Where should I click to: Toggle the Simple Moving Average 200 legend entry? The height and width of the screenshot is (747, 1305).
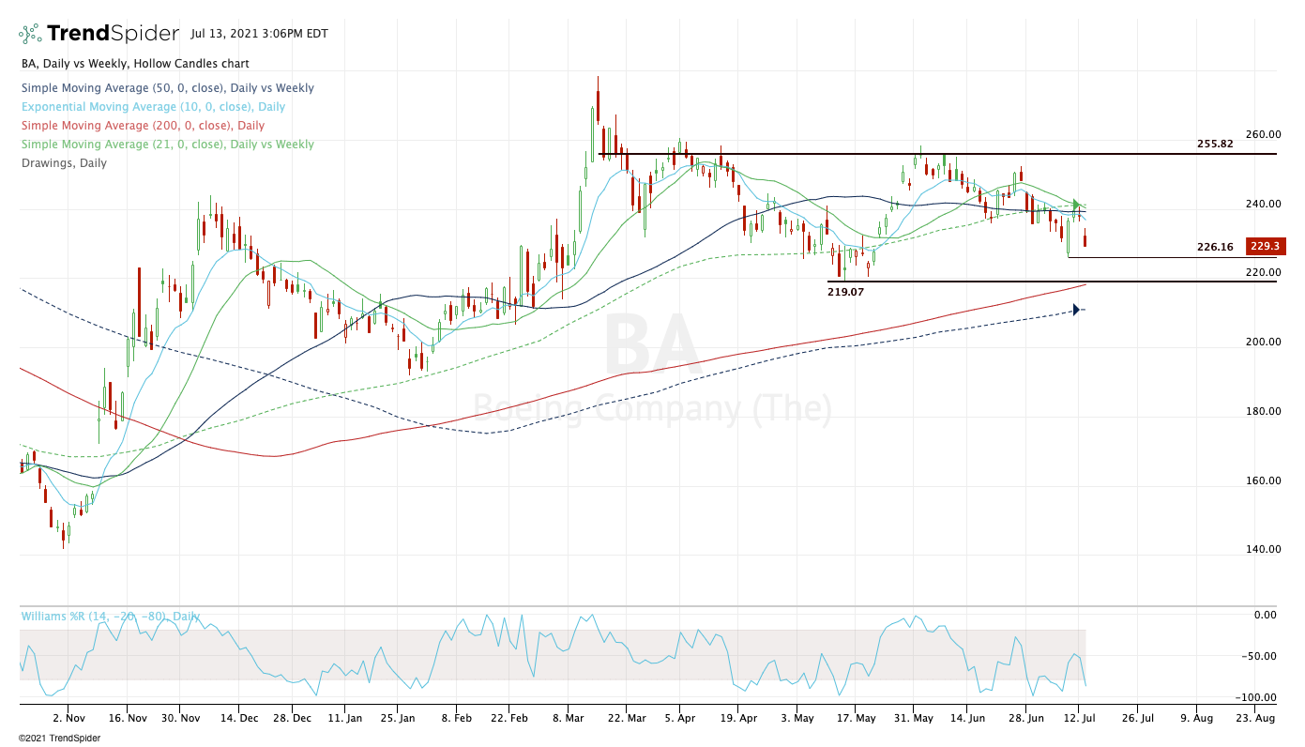142,126
